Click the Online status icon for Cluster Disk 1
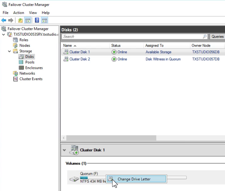Image resolution: width=225 pixels, height=191 pixels. (114, 52)
